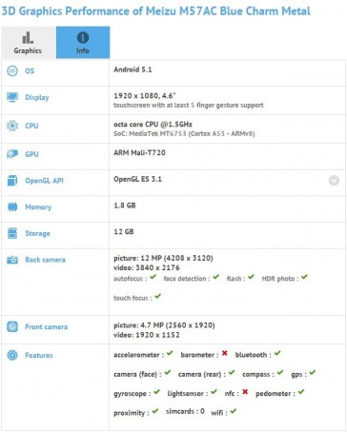Screen dimensions: 347x432
Task: Click the touchscreen finger gesture support text
Action: 189,105
